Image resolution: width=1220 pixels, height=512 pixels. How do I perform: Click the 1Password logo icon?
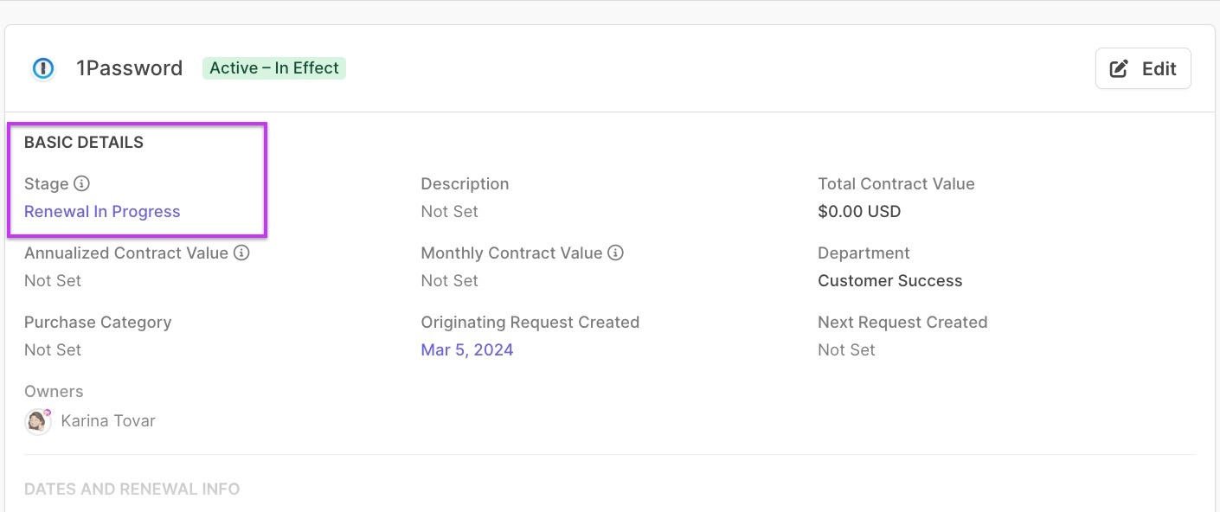pyautogui.click(x=42, y=68)
